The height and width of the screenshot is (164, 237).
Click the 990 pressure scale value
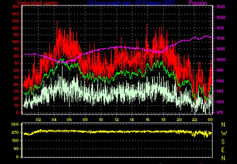pos(220,81)
